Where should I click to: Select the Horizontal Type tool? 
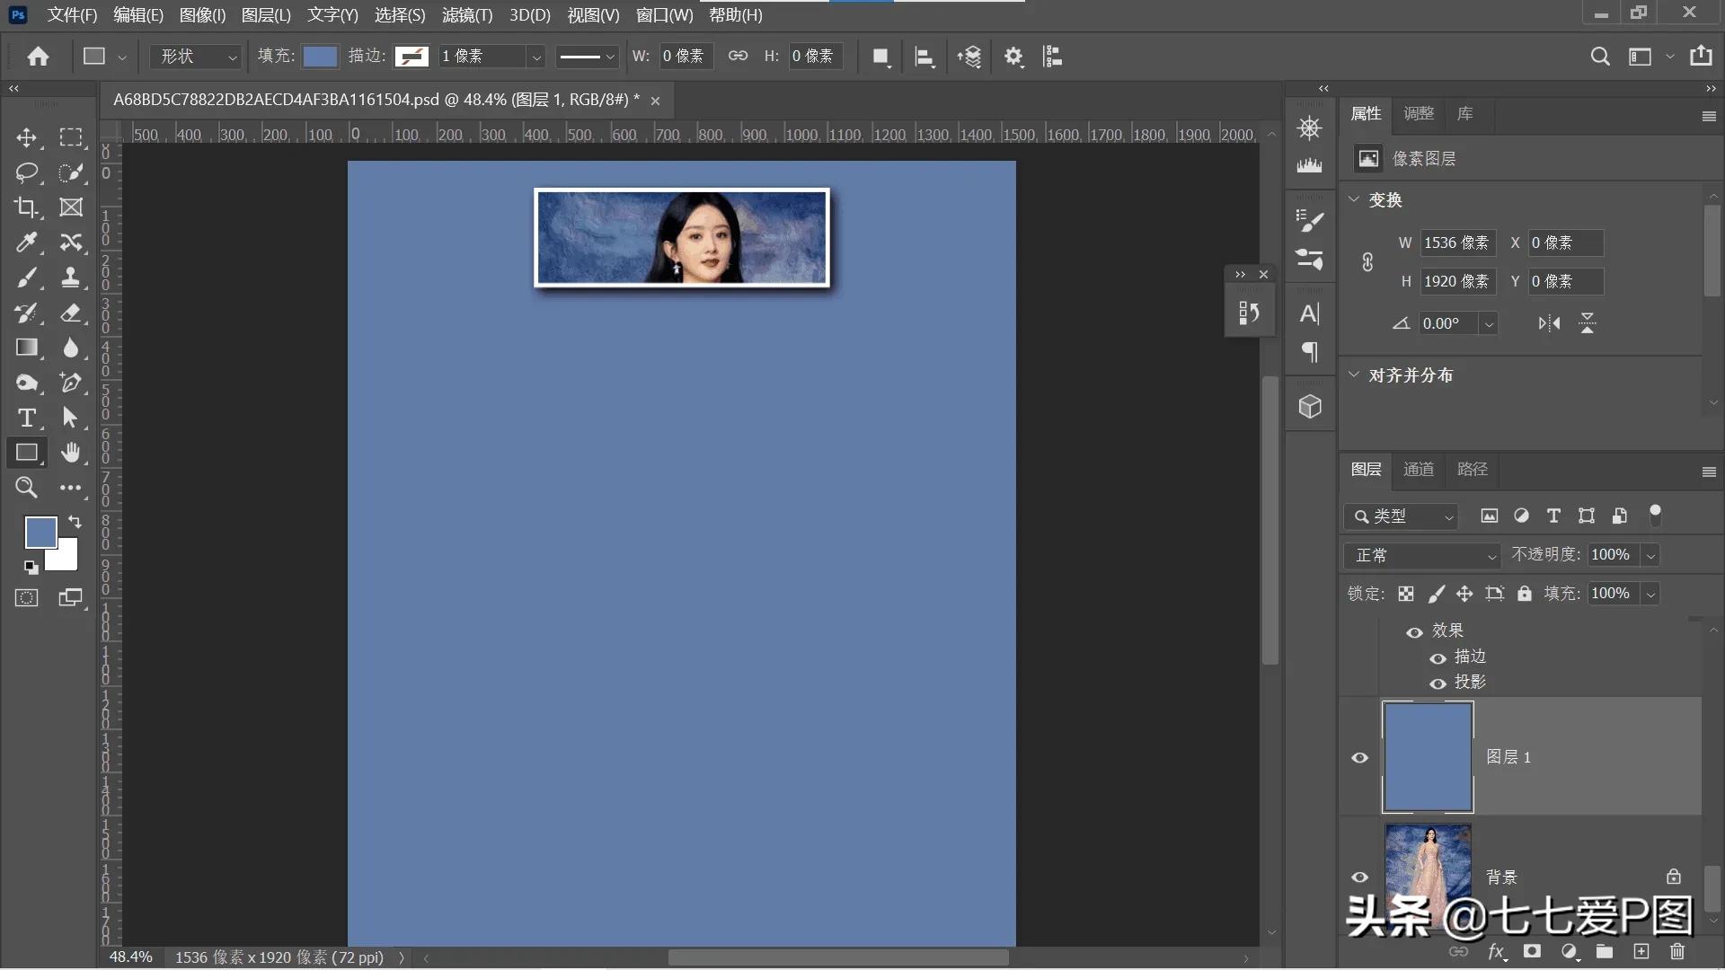coord(26,418)
